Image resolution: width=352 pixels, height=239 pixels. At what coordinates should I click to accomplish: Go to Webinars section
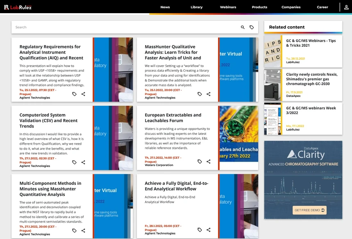[228, 7]
